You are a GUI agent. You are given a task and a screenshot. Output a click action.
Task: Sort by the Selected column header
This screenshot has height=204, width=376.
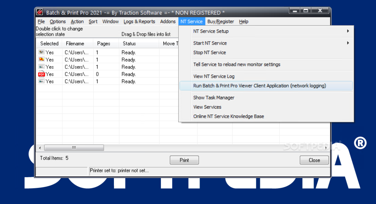tap(49, 44)
